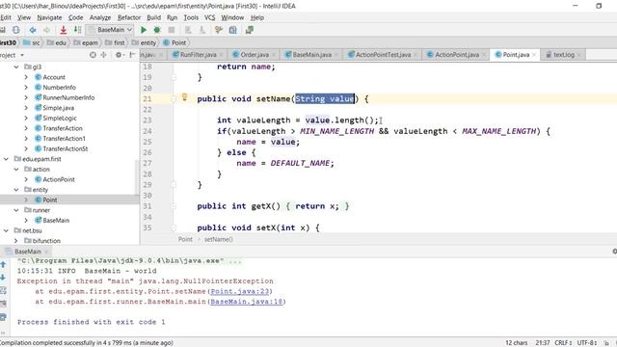This screenshot has height=347, width=617.
Task: Collapse the edu.epam.first package
Action: [6, 159]
